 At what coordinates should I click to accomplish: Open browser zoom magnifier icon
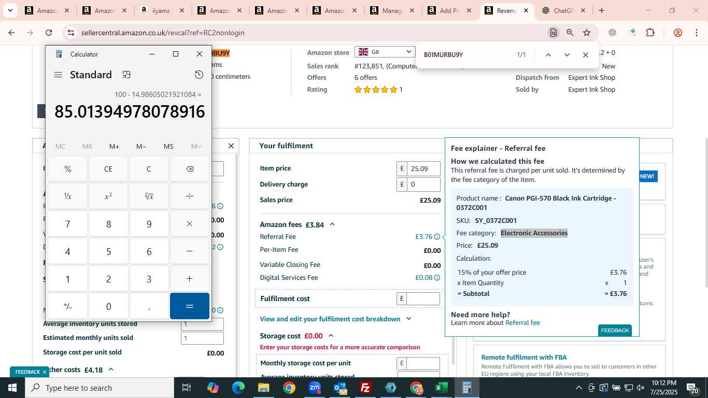click(x=570, y=33)
